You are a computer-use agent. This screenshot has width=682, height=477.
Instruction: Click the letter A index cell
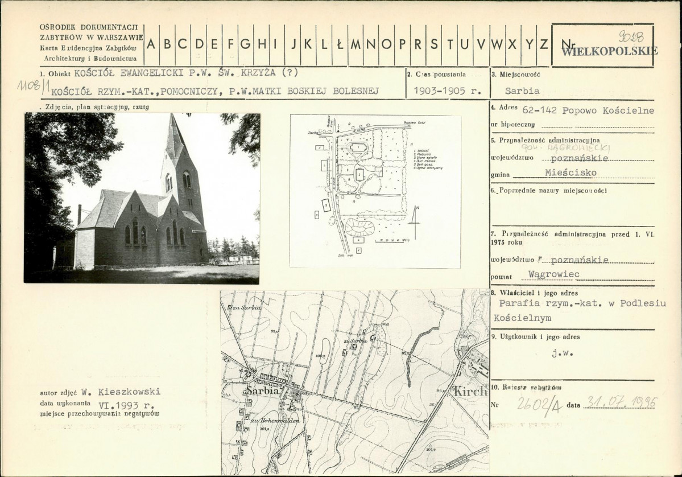click(x=152, y=44)
